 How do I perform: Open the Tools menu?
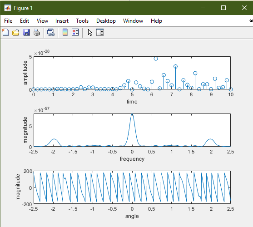click(x=82, y=21)
